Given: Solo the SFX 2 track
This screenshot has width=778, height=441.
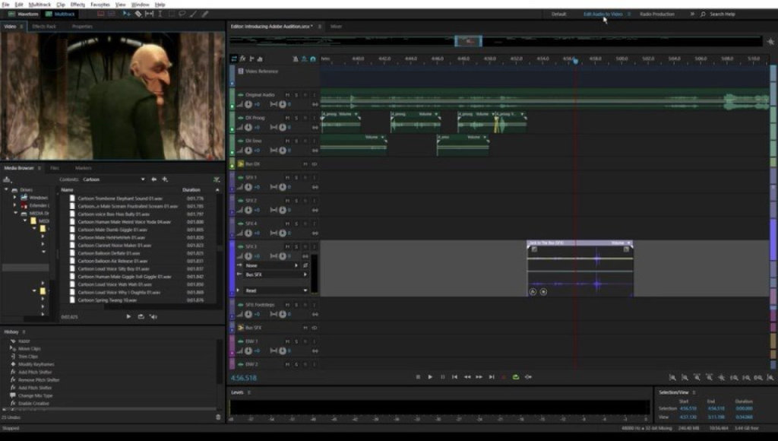Looking at the screenshot, I should (296, 201).
